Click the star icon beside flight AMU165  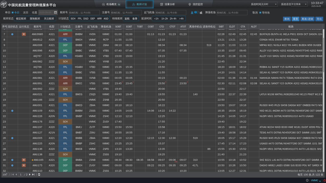click(32, 160)
